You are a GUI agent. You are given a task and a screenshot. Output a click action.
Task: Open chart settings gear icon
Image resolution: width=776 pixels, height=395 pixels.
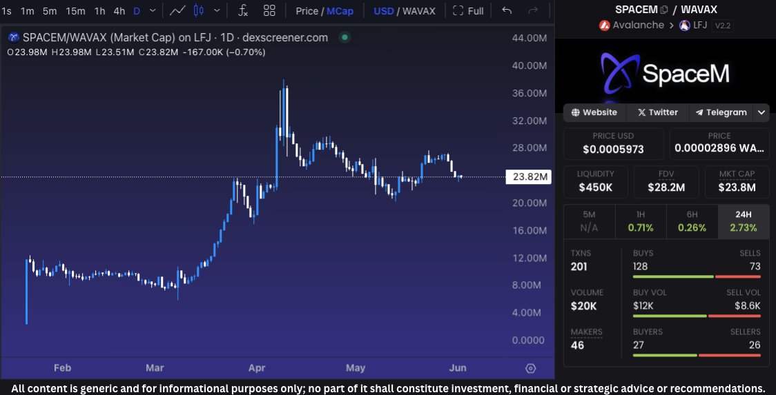pos(530,368)
